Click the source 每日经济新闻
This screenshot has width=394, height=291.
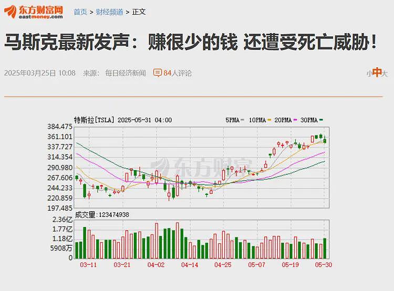pos(126,73)
